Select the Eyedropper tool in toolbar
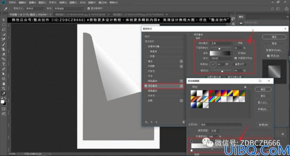The width and height of the screenshot is (290, 156). pos(4,93)
